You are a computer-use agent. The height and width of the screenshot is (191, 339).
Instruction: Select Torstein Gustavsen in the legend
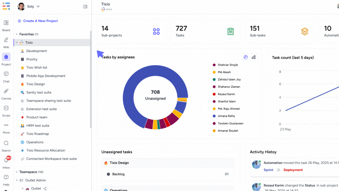click(x=230, y=124)
